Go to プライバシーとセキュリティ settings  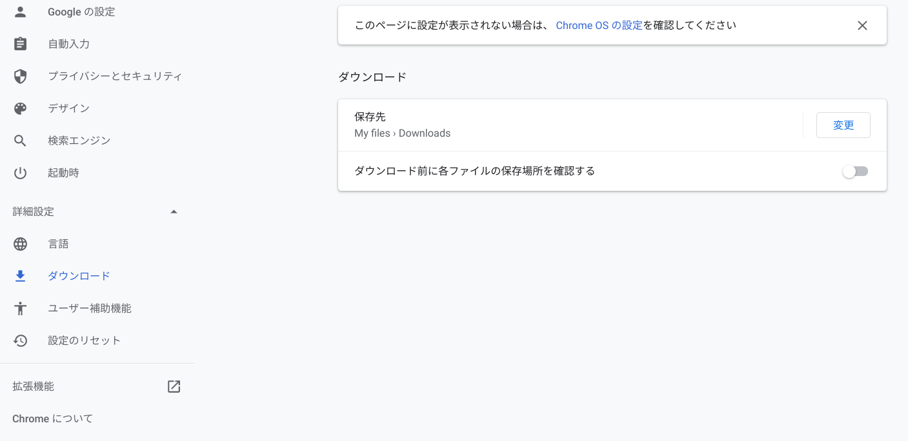click(115, 76)
